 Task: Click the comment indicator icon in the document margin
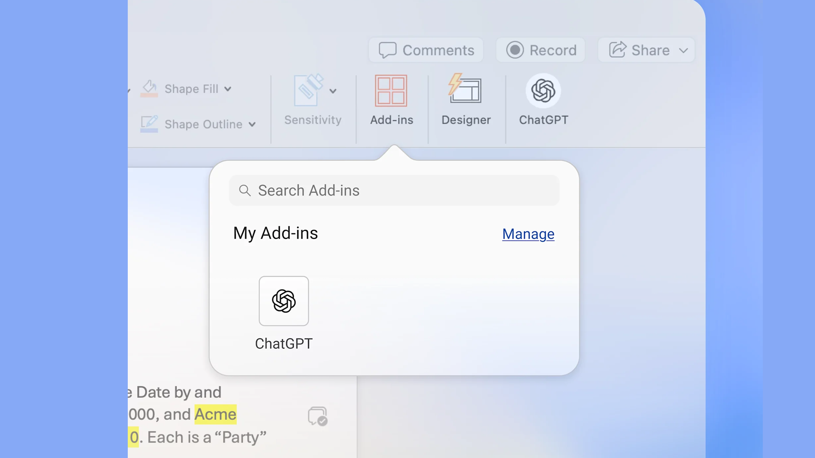[x=318, y=416]
